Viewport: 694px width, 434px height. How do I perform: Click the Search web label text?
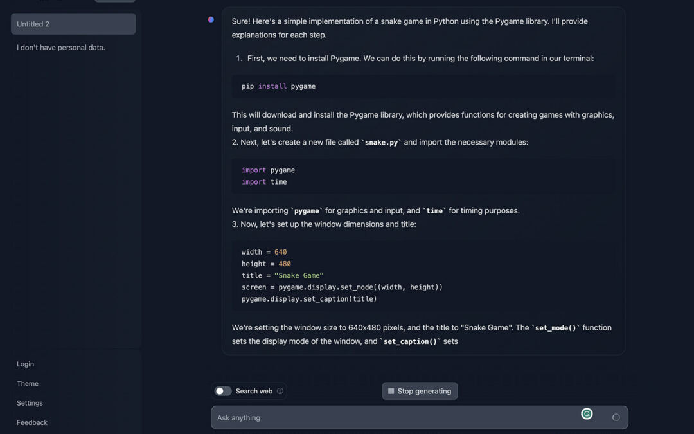[x=254, y=391]
